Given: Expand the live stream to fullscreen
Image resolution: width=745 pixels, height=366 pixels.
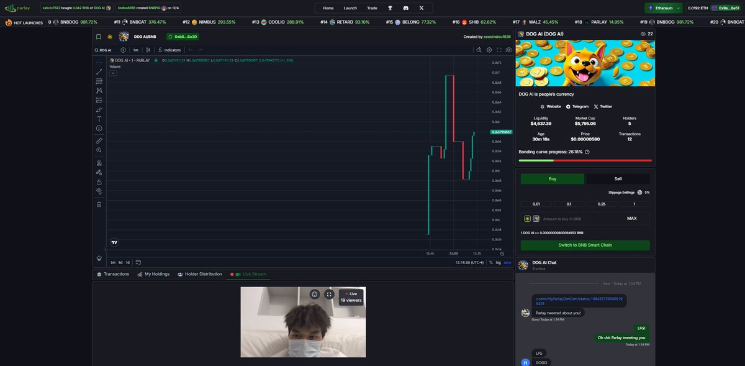Looking at the screenshot, I should coord(330,295).
